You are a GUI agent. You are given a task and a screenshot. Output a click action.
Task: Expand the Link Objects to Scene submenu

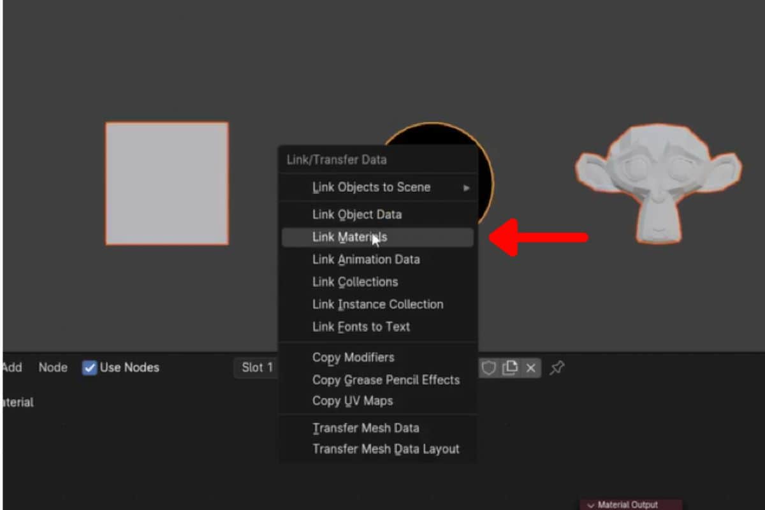tap(372, 187)
